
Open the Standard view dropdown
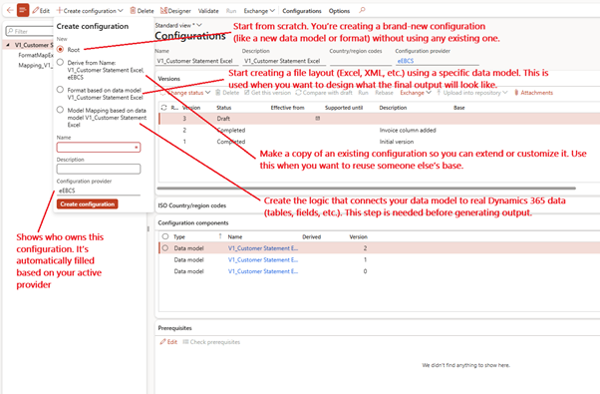[x=178, y=25]
